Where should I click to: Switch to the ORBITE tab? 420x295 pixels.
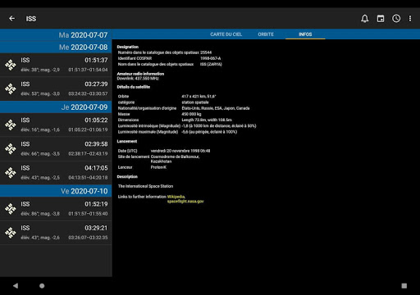[x=266, y=34]
